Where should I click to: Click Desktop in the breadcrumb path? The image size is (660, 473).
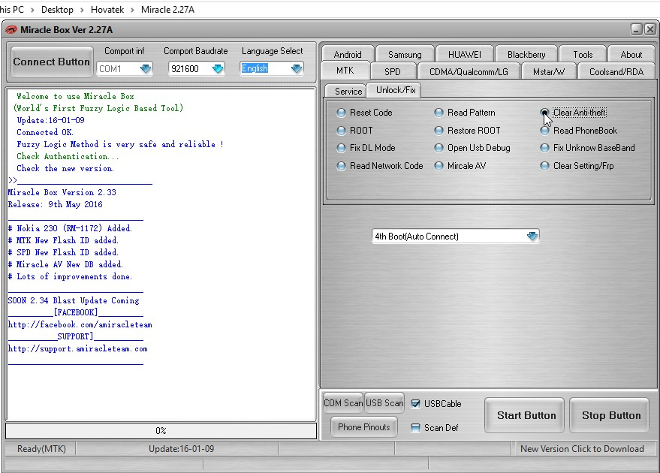click(57, 9)
